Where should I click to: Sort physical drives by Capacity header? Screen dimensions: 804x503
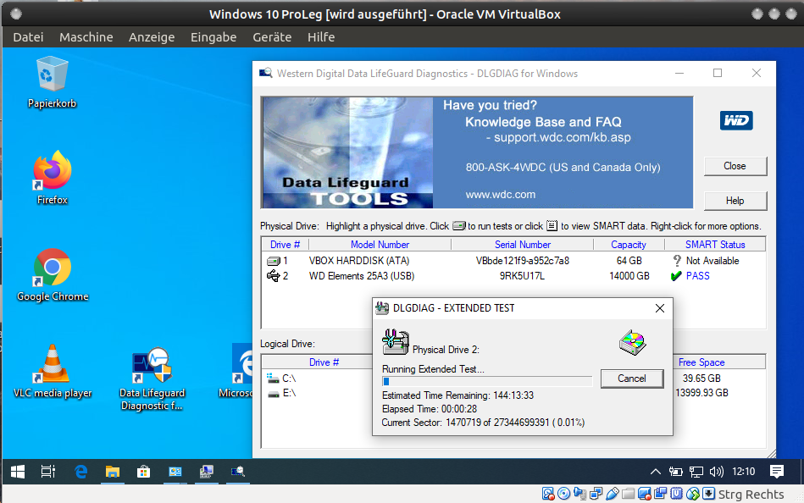point(629,245)
